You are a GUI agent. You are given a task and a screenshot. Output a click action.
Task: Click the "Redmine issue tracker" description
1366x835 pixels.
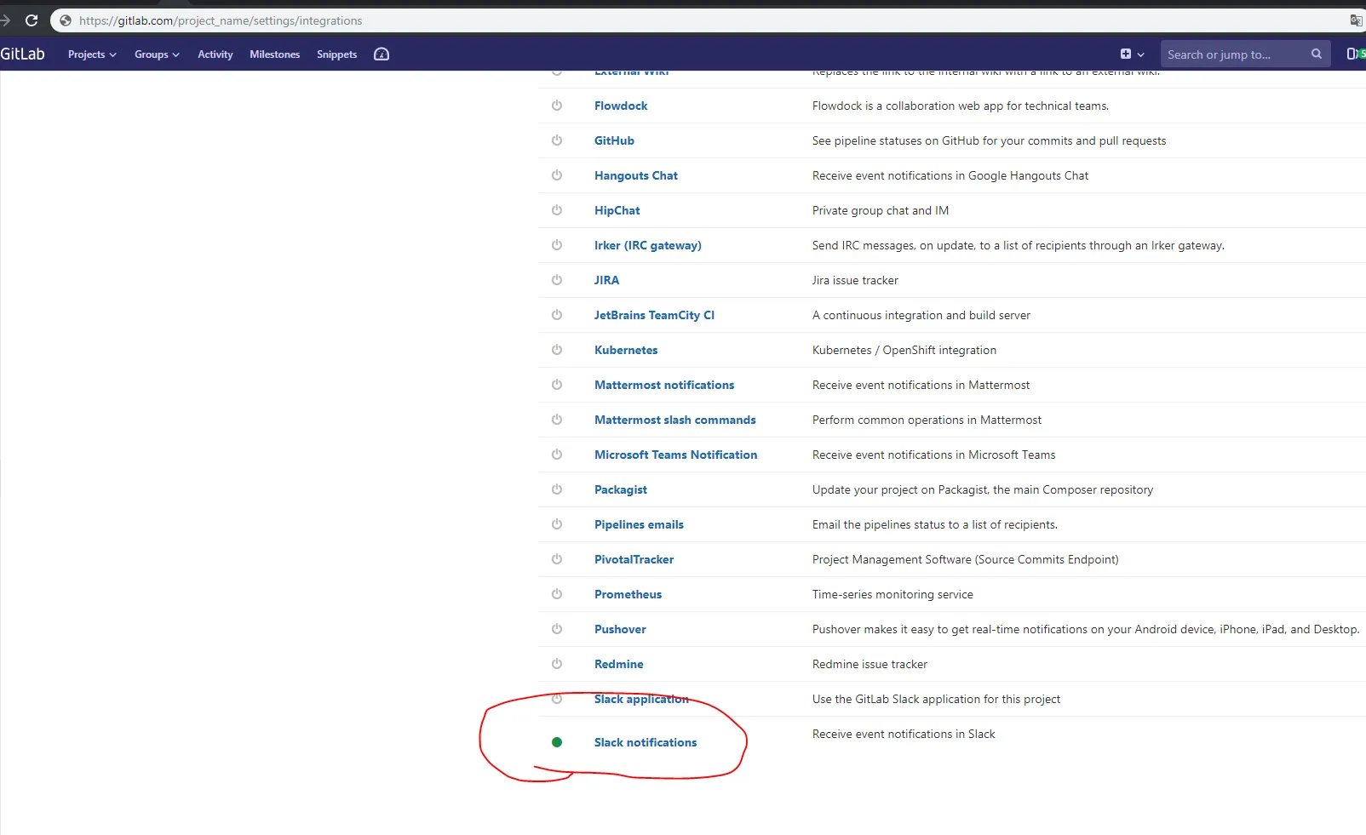click(x=870, y=664)
